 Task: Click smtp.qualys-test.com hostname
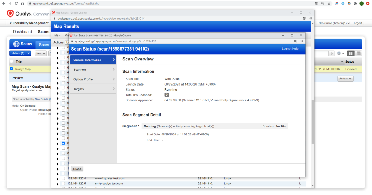click(109, 184)
